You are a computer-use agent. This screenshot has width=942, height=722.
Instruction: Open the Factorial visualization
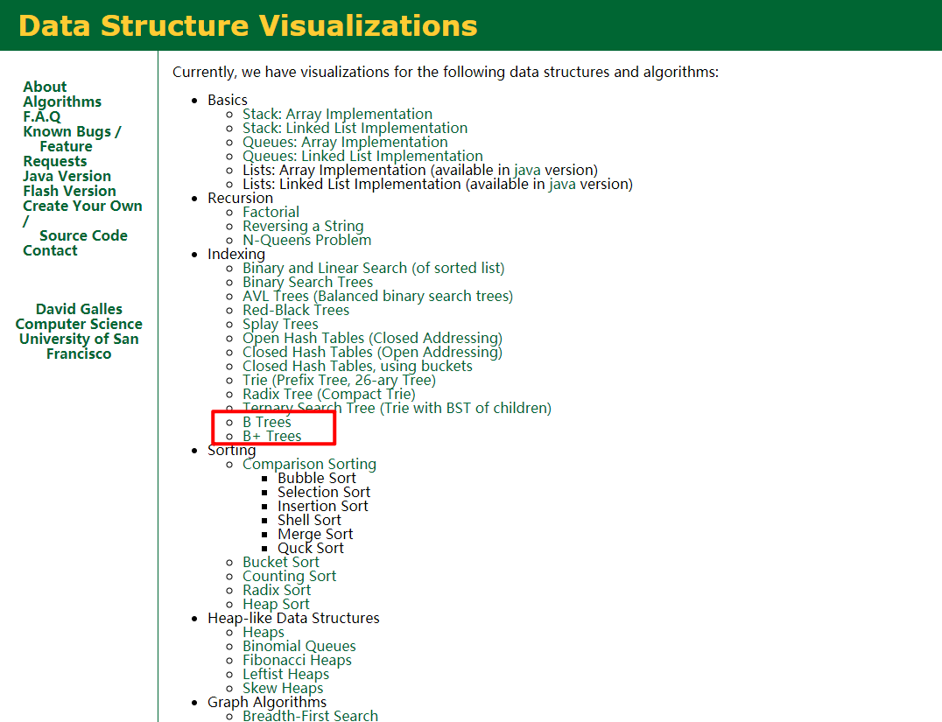[x=271, y=212]
